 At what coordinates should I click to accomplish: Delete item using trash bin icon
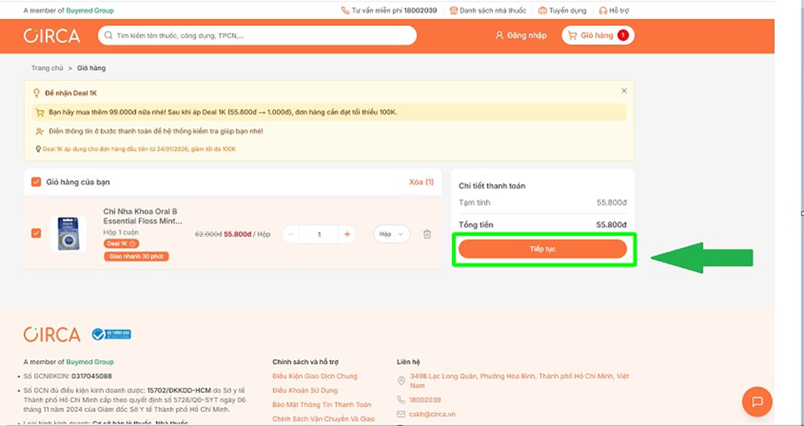(x=427, y=234)
